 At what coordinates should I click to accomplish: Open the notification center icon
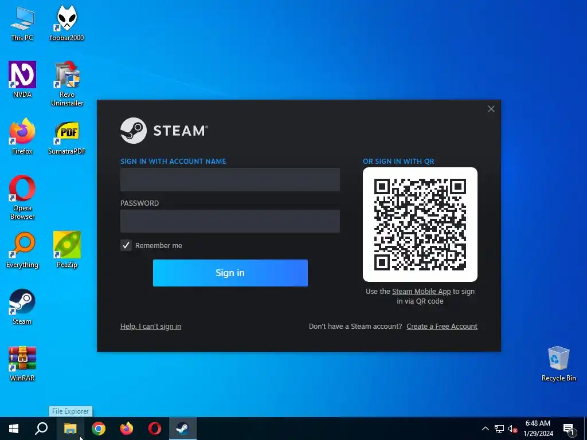point(569,429)
